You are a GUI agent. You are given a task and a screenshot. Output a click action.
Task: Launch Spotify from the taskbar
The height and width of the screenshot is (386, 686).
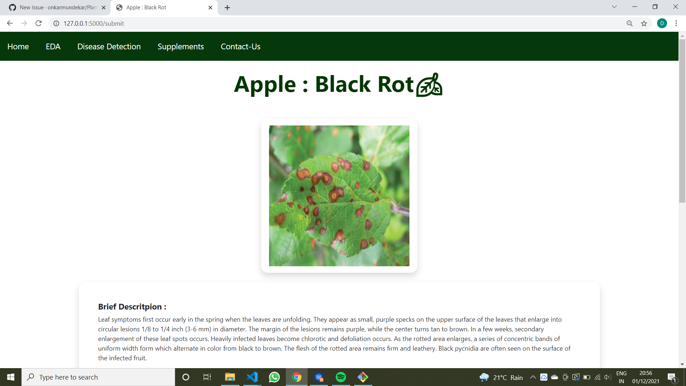341,377
